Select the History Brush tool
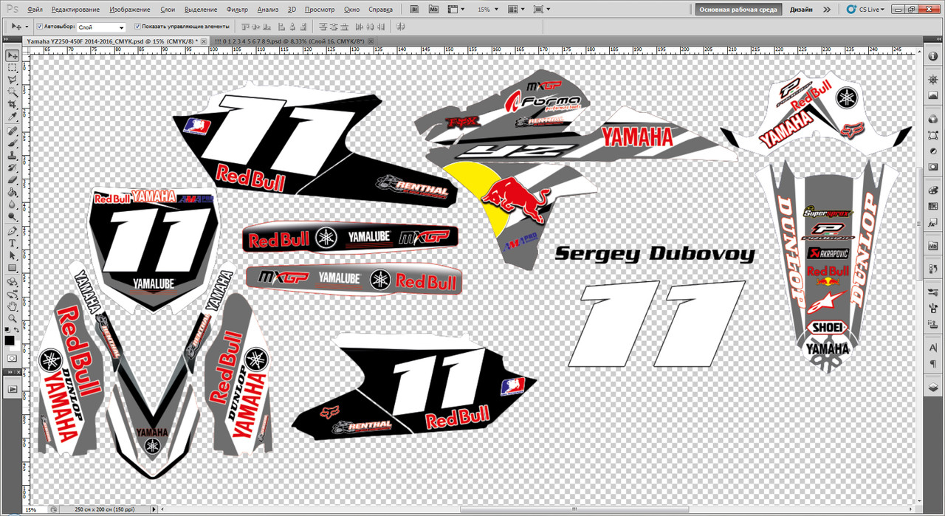945x516 pixels. pos(13,168)
